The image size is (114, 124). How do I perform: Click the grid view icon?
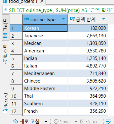click(x=5, y=35)
